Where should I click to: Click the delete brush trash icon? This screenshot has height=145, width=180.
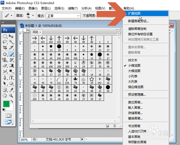click(x=114, y=126)
